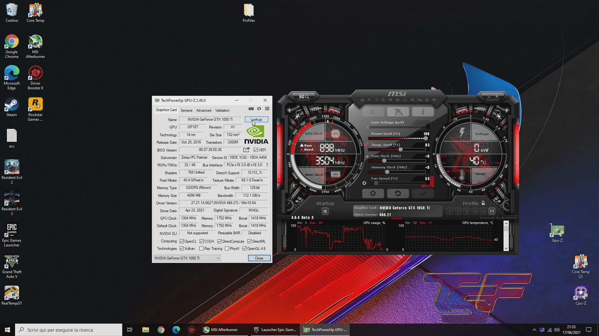Reset Afterburner settings to default
Image resolution: width=599 pixels, height=336 pixels.
(398, 193)
